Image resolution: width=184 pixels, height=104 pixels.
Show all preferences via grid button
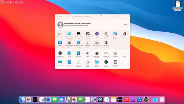tap(73, 17)
